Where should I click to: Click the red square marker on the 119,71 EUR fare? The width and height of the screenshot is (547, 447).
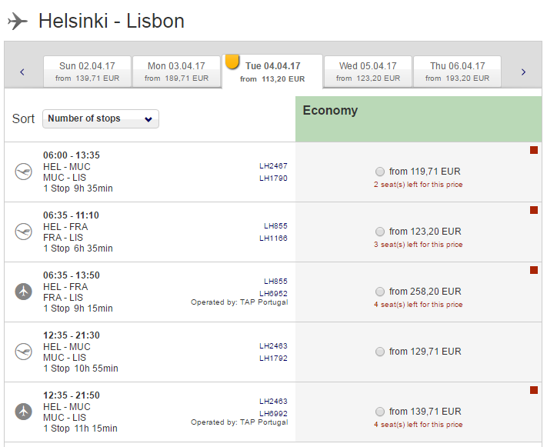click(x=534, y=150)
